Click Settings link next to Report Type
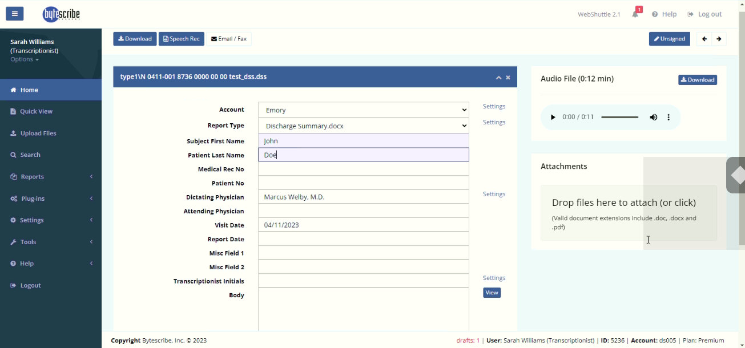 (494, 122)
